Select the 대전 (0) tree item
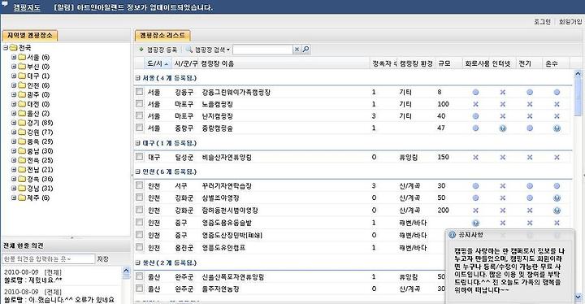The image size is (585, 304). pyautogui.click(x=38, y=104)
